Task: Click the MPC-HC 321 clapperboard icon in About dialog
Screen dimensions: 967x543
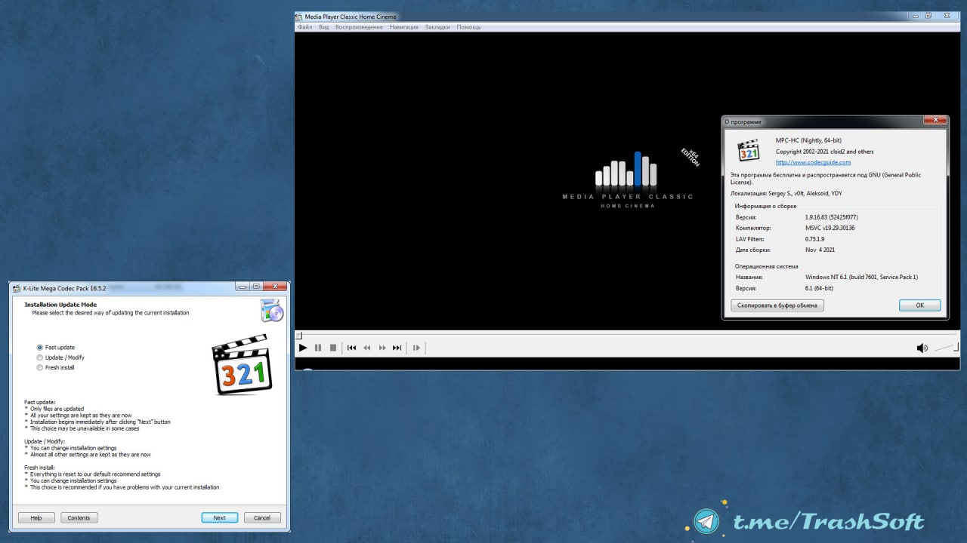Action: 748,150
